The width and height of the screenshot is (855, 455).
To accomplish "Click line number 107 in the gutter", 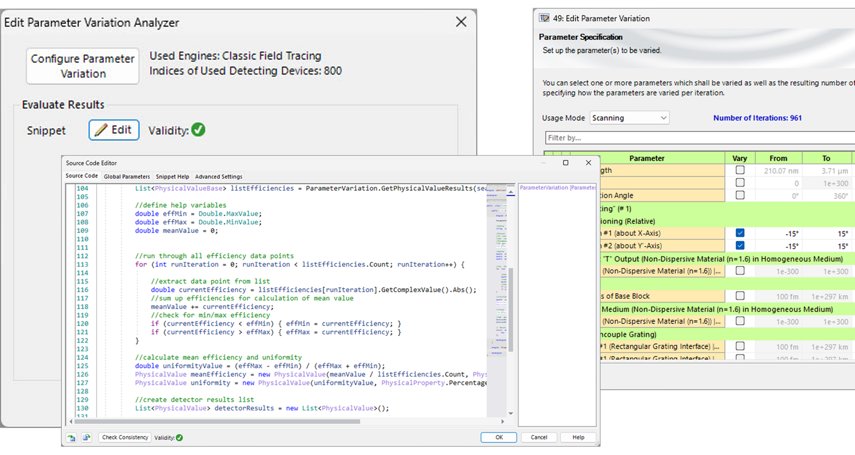I will pos(82,213).
